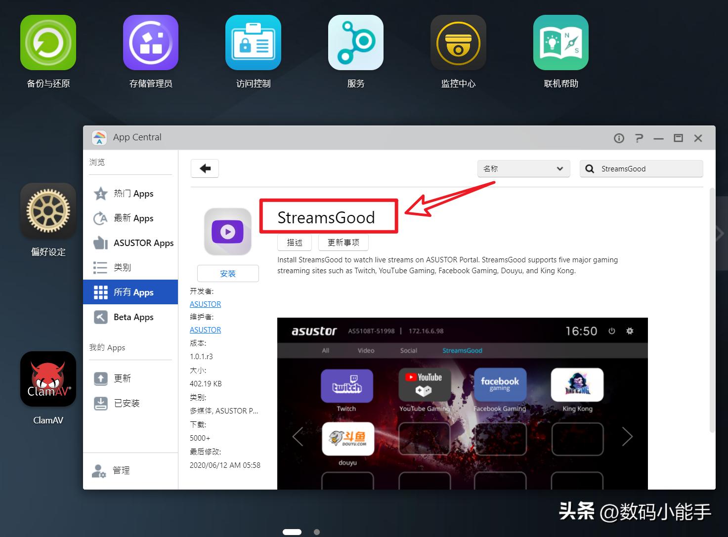The height and width of the screenshot is (537, 728).
Task: Open the 偏好设定 preferences gear icon
Action: point(48,210)
